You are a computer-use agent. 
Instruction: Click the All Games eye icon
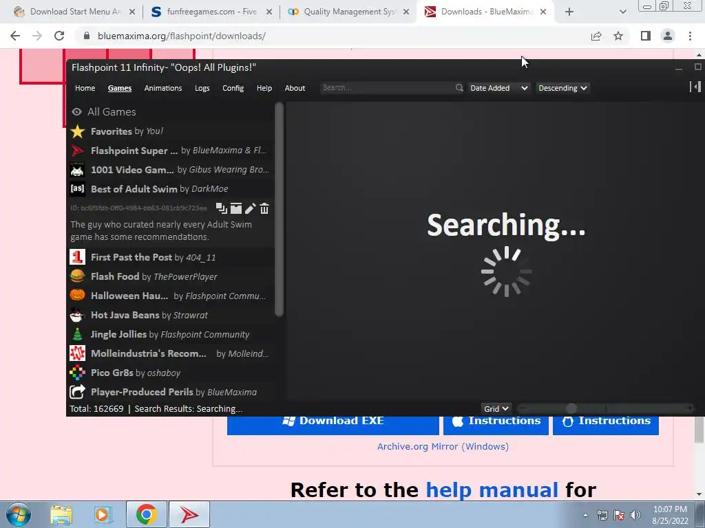click(77, 112)
